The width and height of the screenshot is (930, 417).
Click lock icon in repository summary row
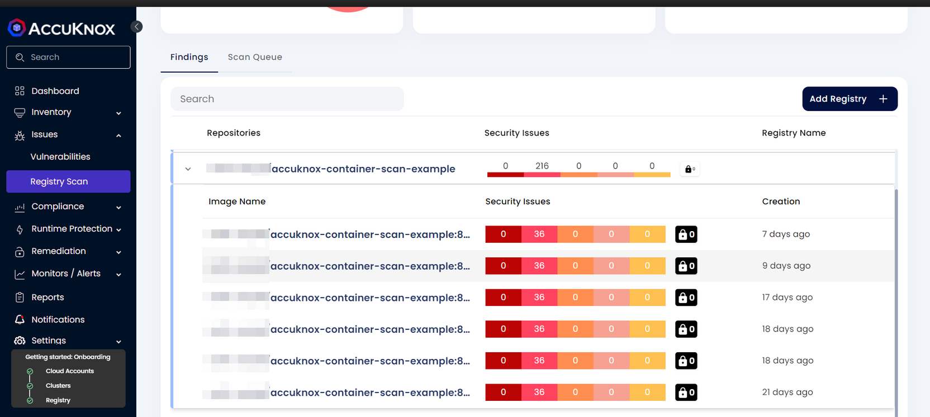690,169
